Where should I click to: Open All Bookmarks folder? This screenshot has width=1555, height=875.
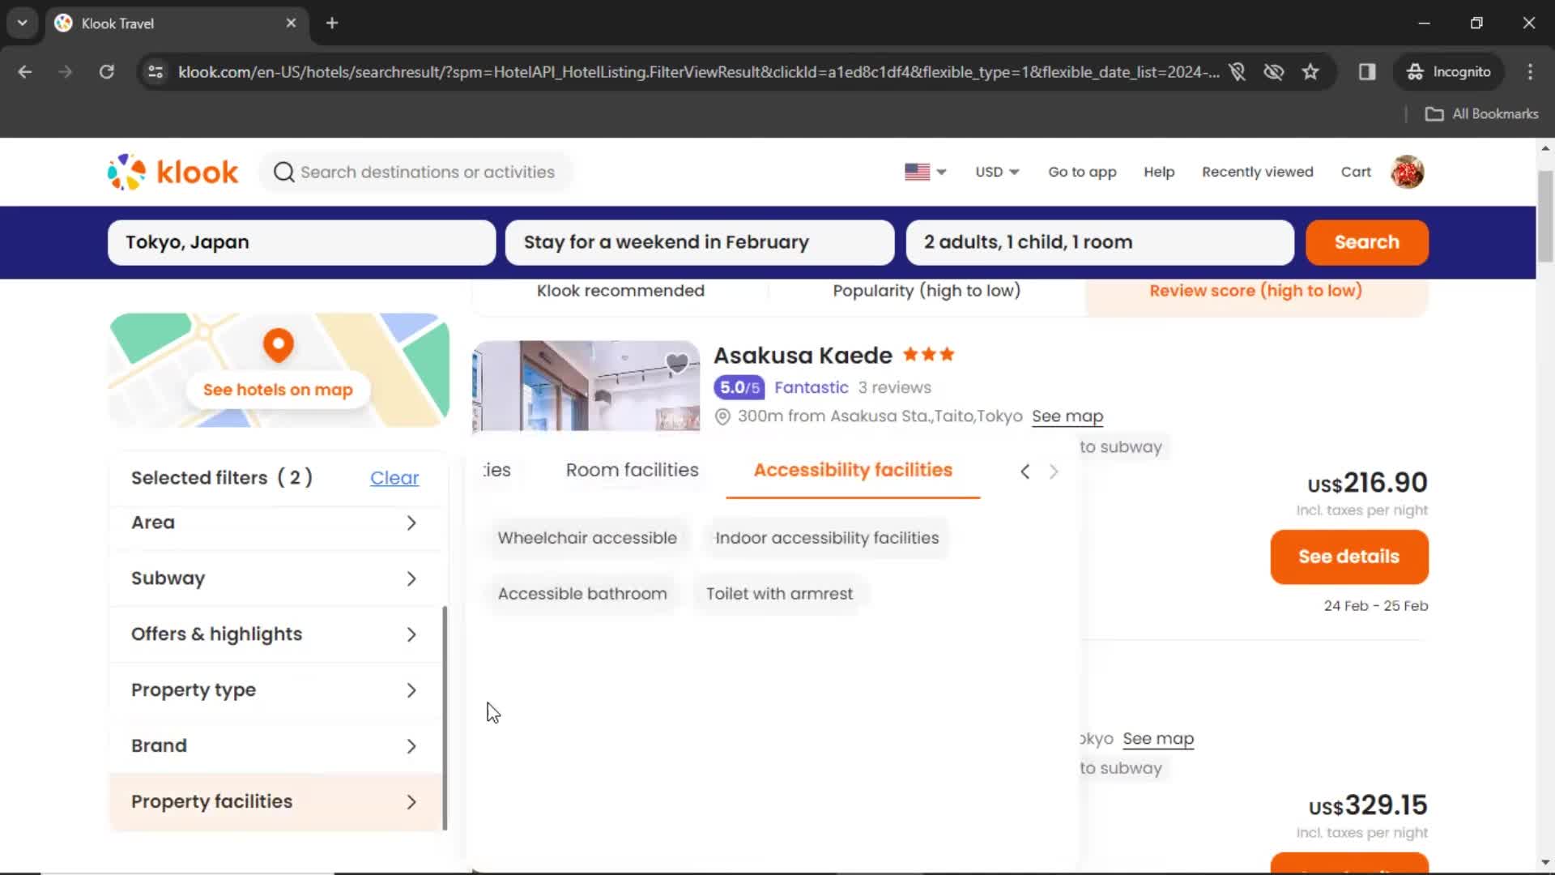click(1481, 114)
